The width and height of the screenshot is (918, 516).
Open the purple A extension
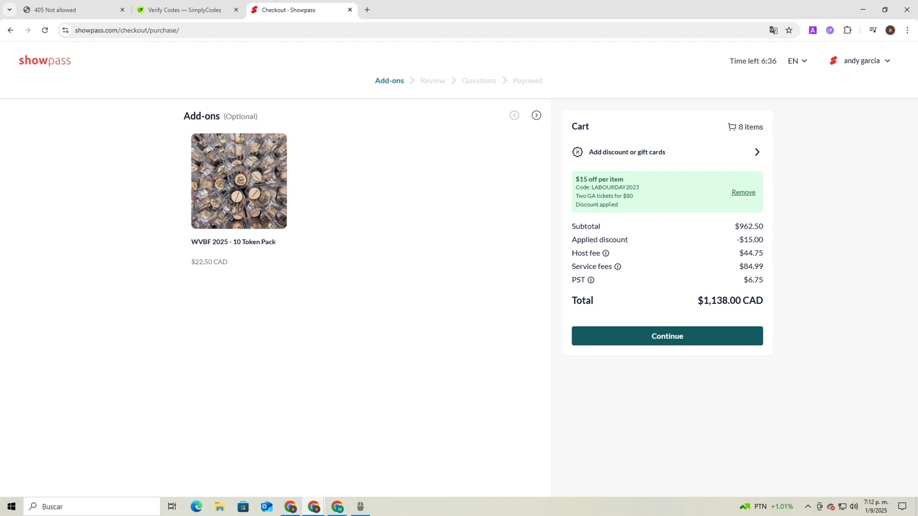pyautogui.click(x=813, y=30)
